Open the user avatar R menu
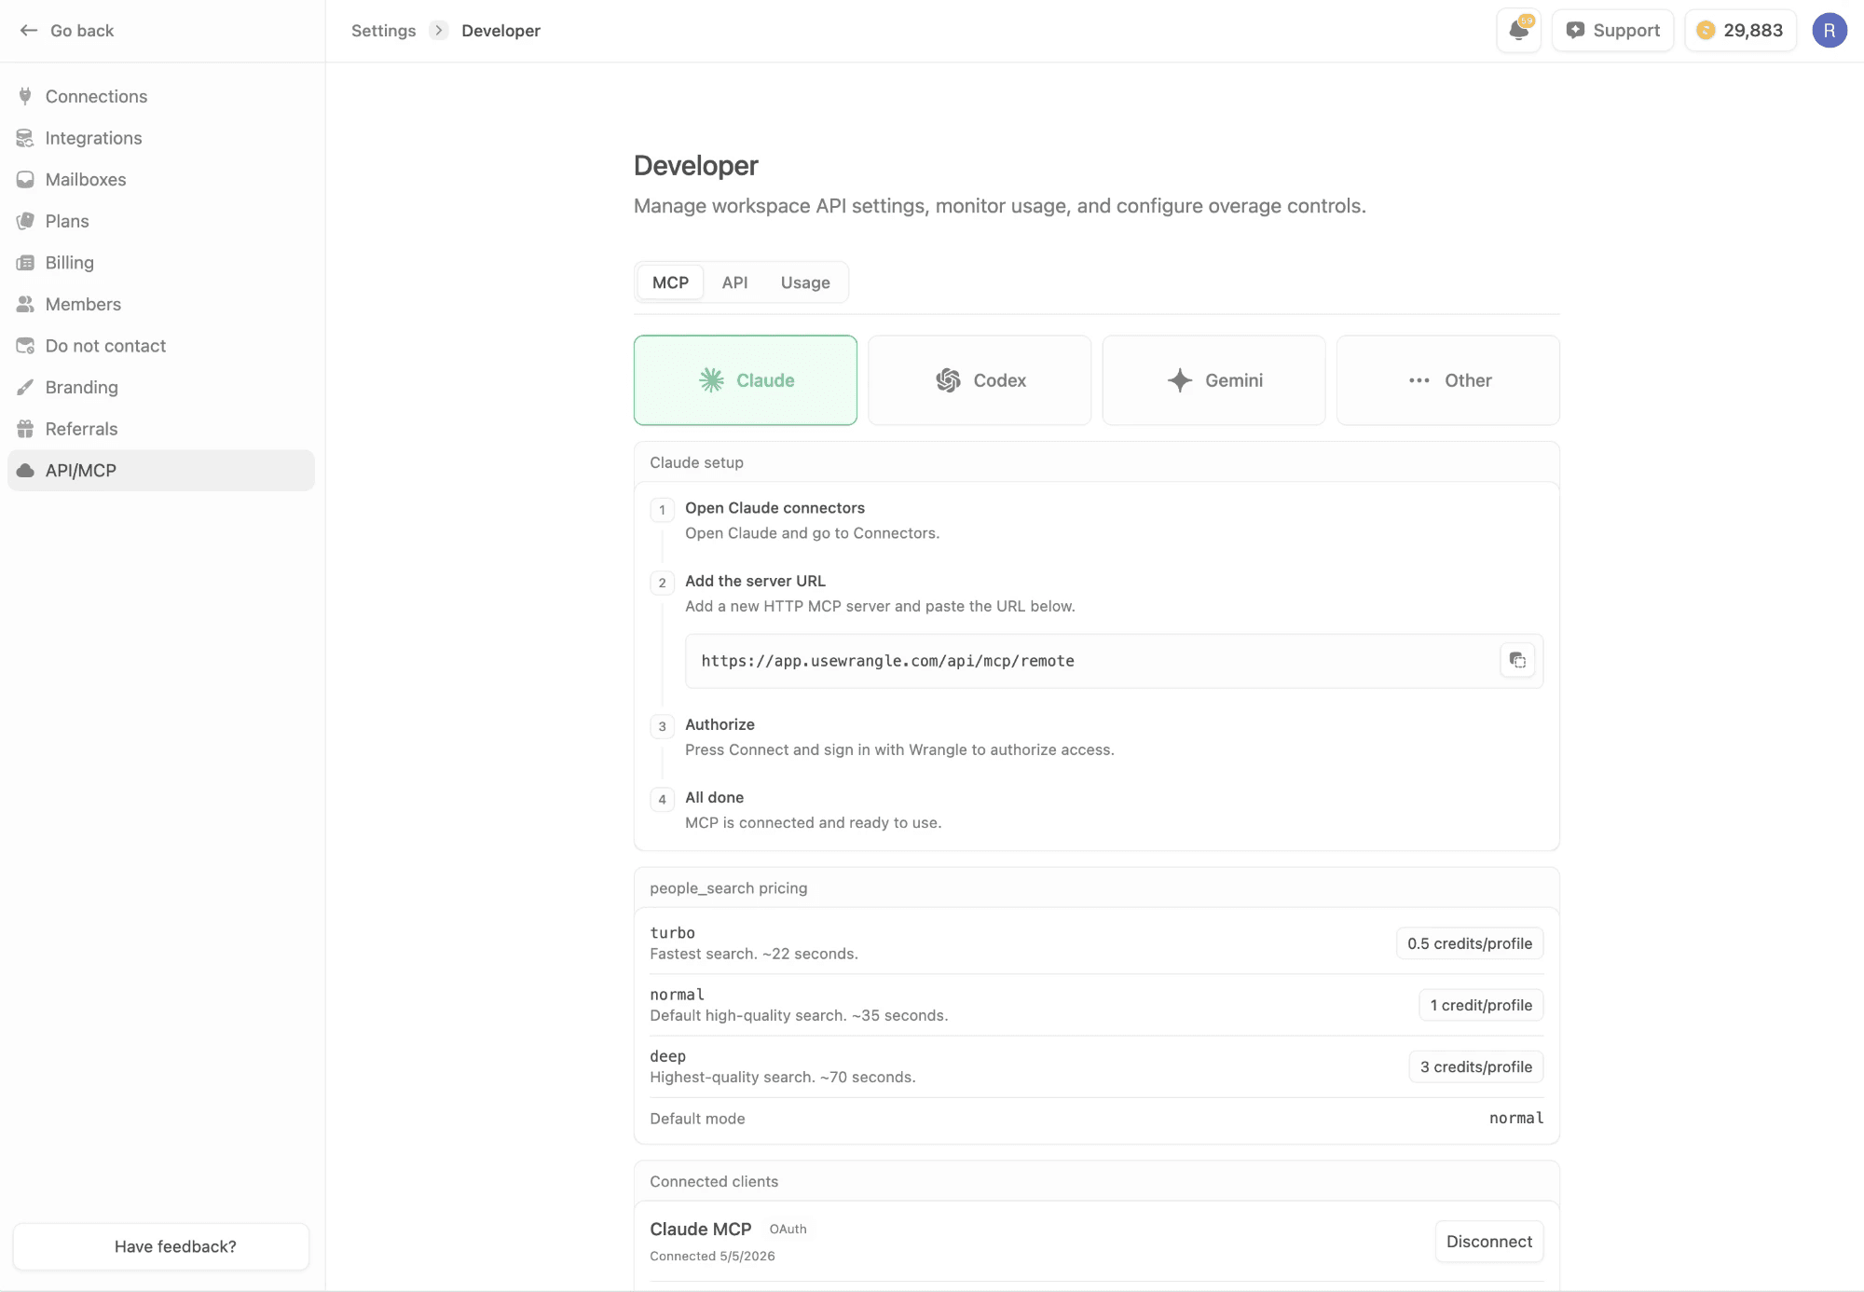 point(1830,31)
